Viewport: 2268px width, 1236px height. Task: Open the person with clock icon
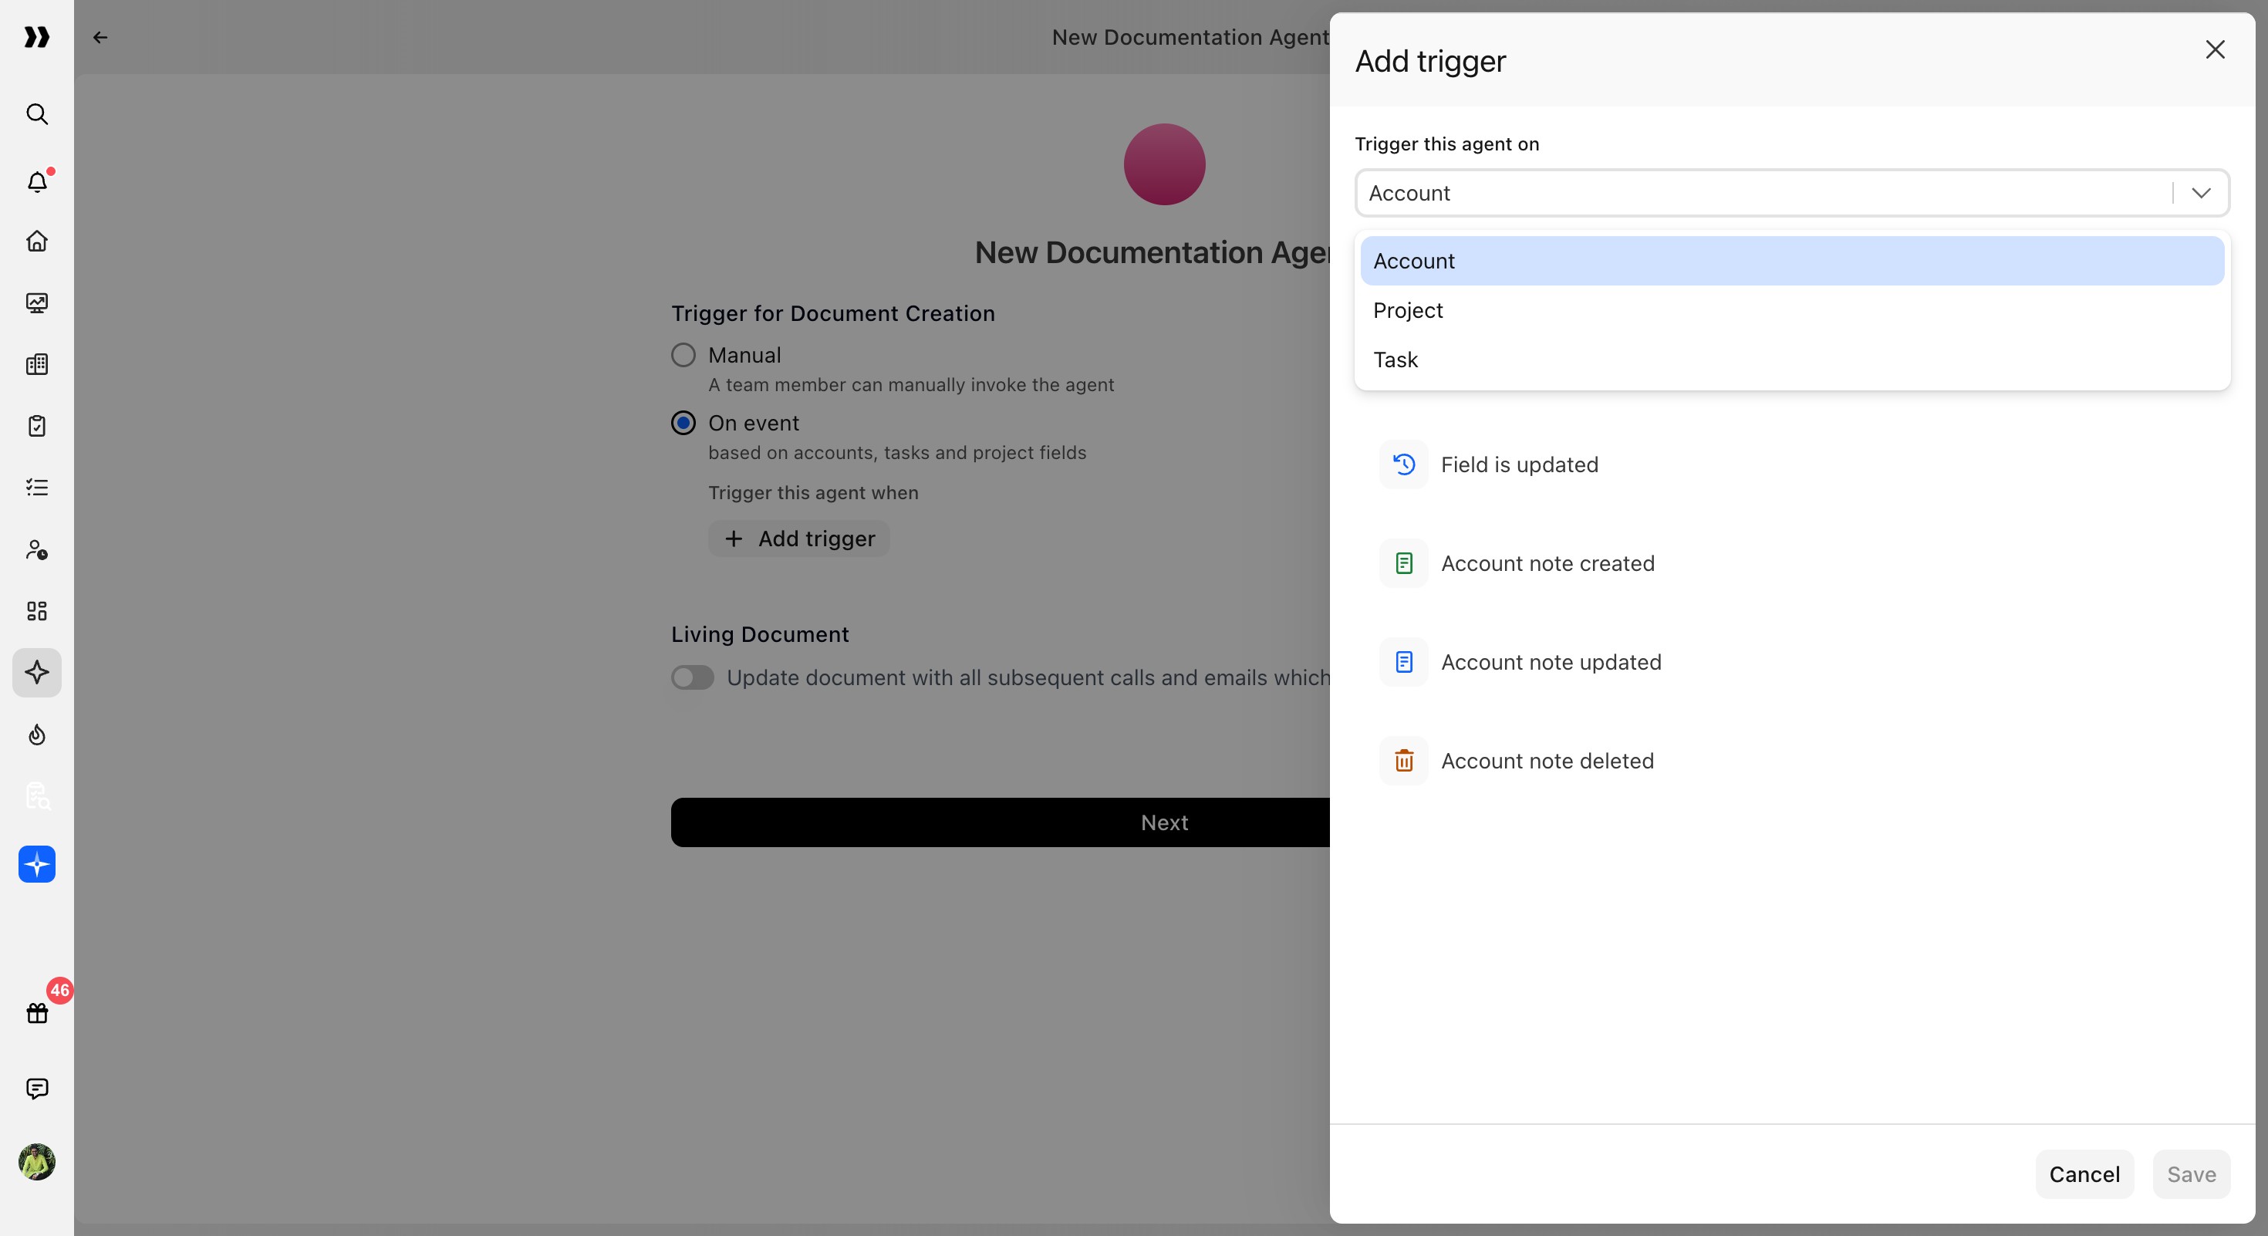(37, 549)
